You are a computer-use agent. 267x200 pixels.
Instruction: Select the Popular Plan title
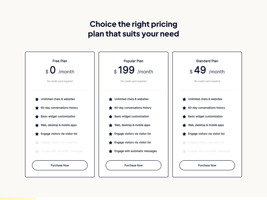133,61
